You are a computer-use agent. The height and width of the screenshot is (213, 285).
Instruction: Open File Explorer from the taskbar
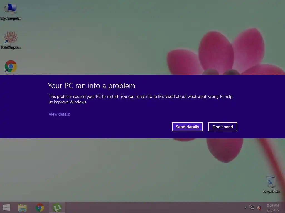point(23,207)
